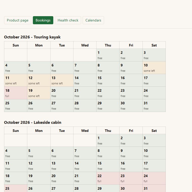Switch to Health check tab
Screen dimensions: 192x192
tap(68, 20)
